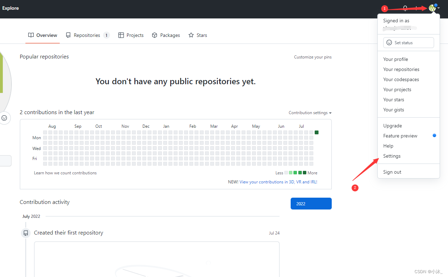Click the Jul 24 date label
448x277 pixels.
point(274,233)
